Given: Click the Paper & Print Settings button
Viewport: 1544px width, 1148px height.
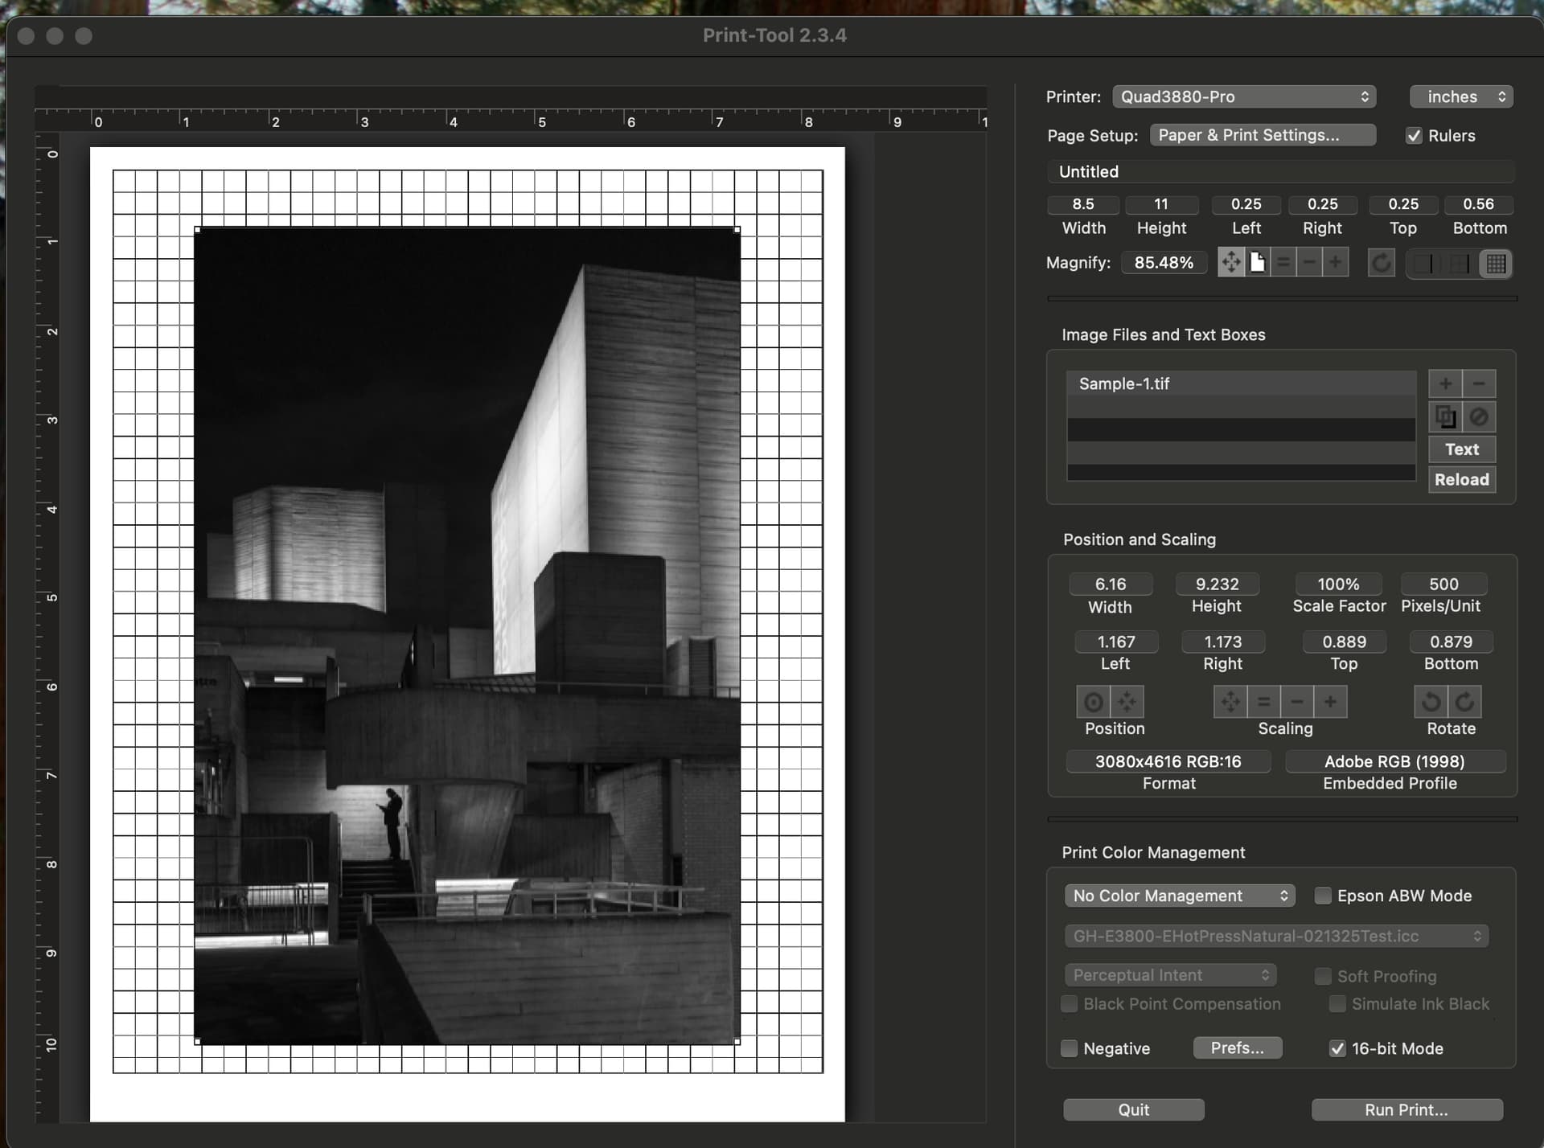Looking at the screenshot, I should [1263, 135].
